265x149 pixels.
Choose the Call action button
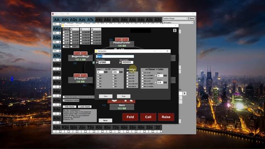click(x=148, y=117)
